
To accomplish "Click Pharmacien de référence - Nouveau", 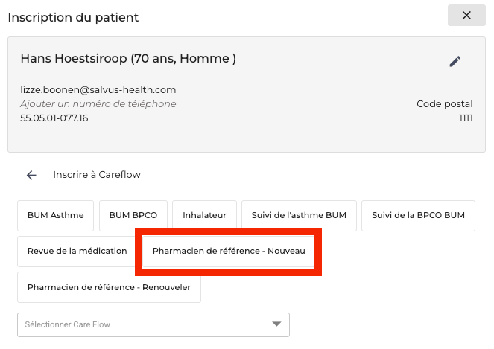I will (x=229, y=252).
